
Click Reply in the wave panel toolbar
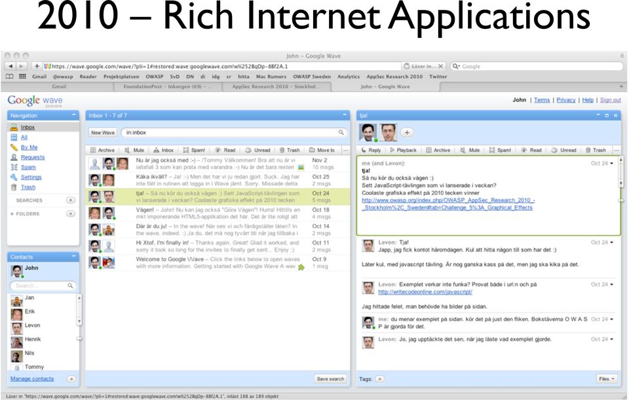pos(371,150)
